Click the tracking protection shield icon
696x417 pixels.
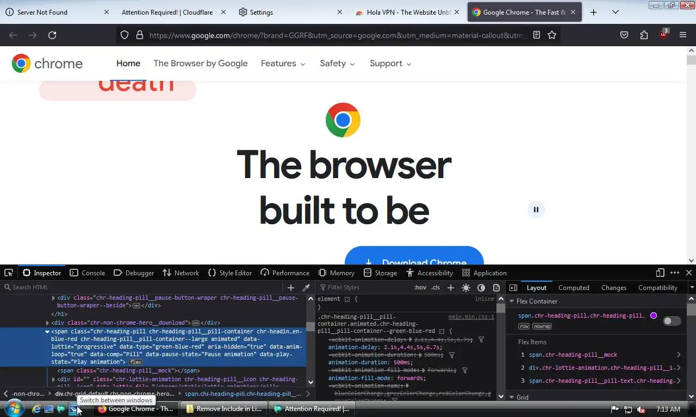pyautogui.click(x=125, y=35)
